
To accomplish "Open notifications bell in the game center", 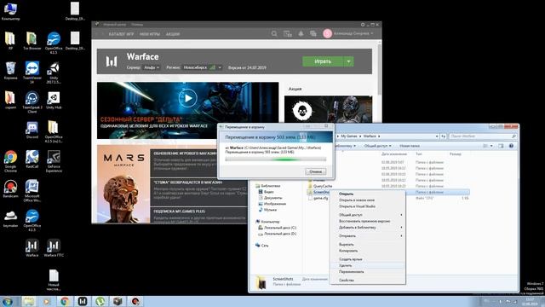I will [301, 34].
